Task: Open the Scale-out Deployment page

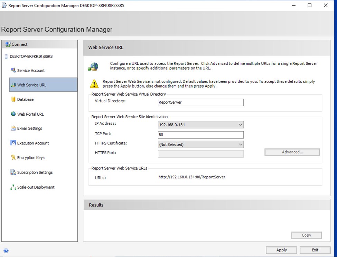Action: coord(36,187)
